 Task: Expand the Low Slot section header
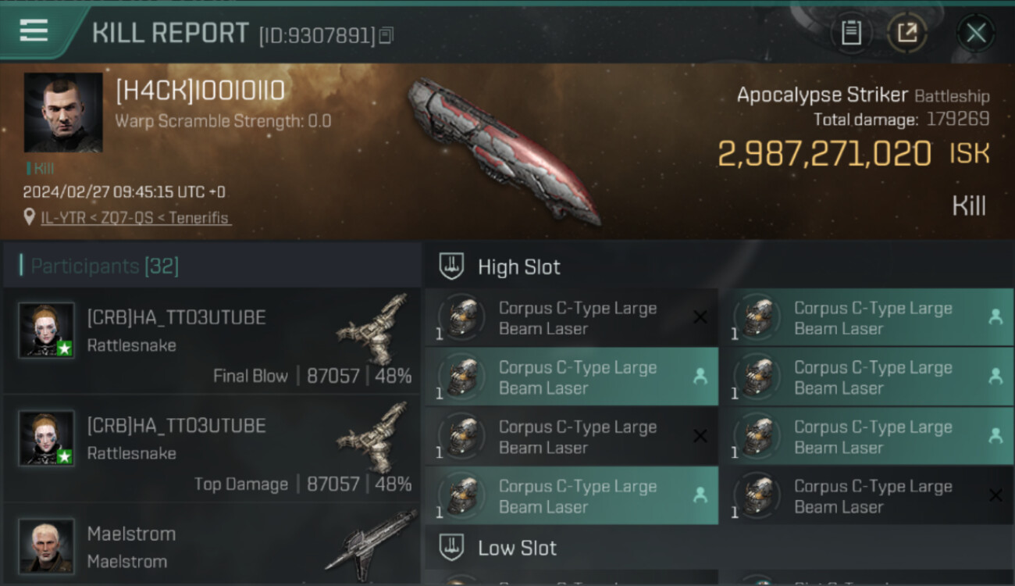(719, 548)
